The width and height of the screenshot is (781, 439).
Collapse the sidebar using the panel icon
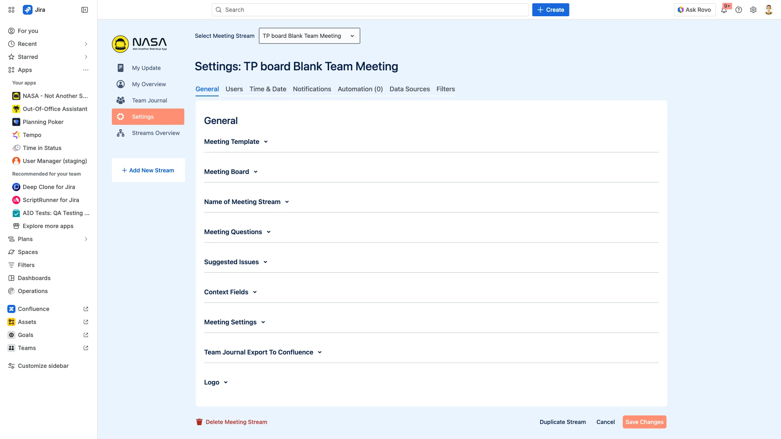click(85, 10)
